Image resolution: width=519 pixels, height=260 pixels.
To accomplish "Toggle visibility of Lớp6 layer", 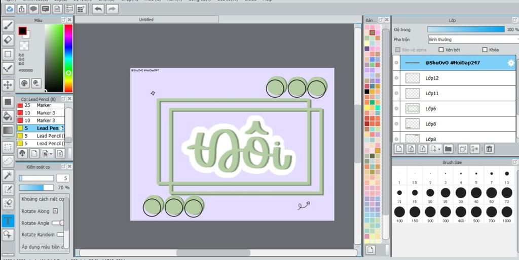I will 396,108.
